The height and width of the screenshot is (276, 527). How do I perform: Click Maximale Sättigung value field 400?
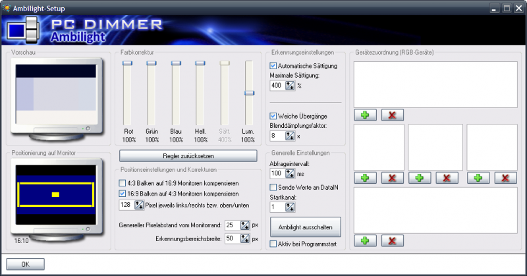click(277, 86)
